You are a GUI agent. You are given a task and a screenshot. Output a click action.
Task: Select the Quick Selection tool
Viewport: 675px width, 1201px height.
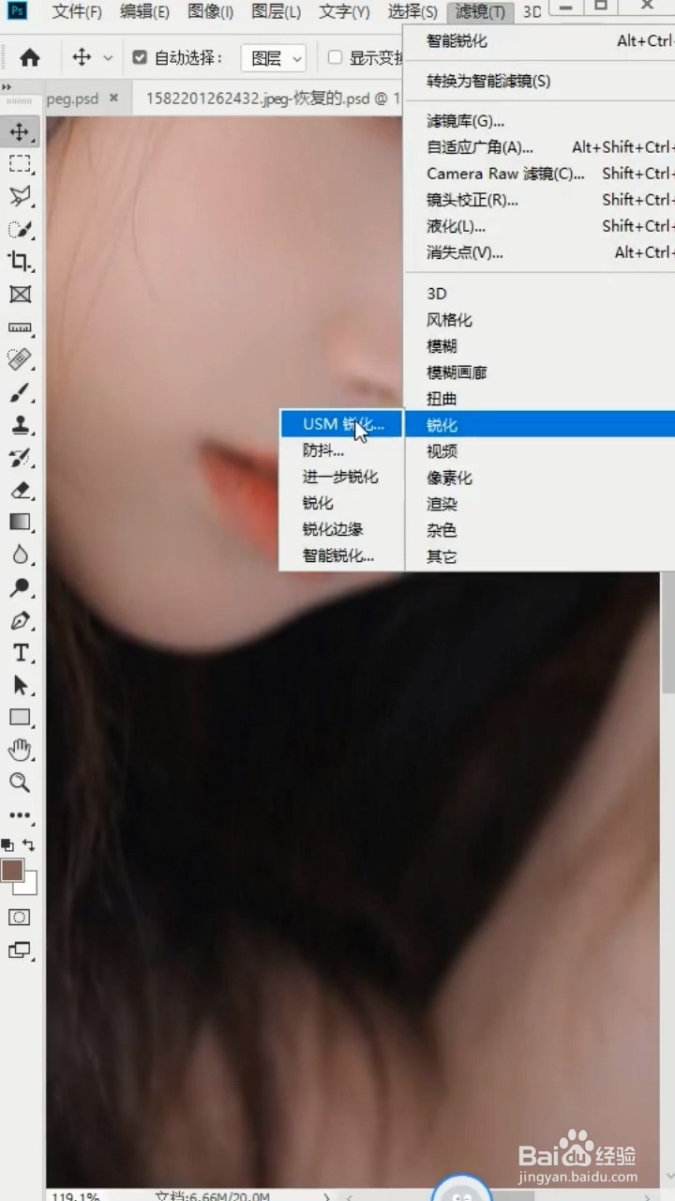(20, 229)
